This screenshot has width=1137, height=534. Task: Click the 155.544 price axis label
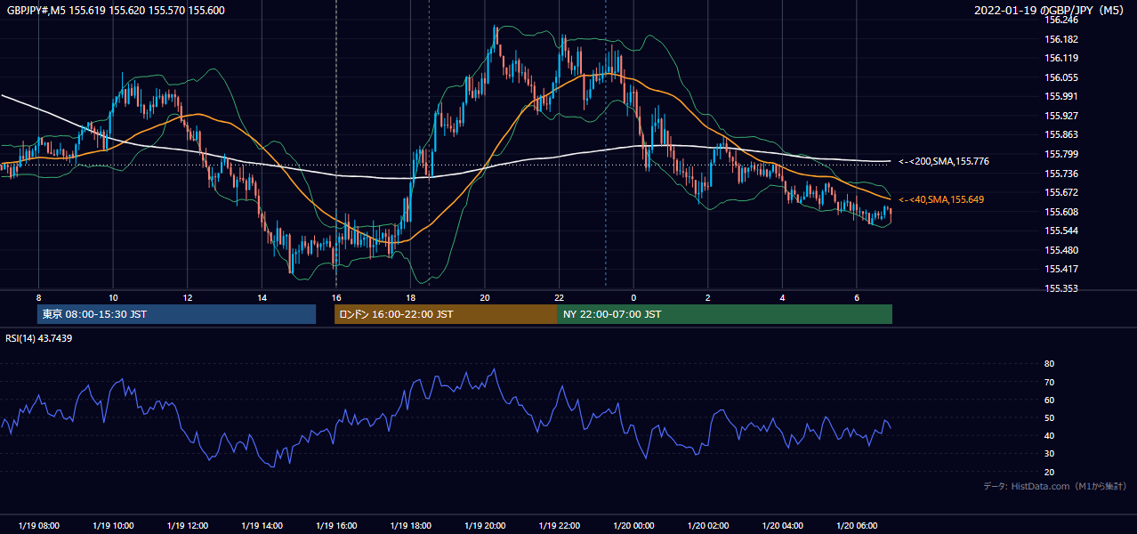[x=1061, y=231]
